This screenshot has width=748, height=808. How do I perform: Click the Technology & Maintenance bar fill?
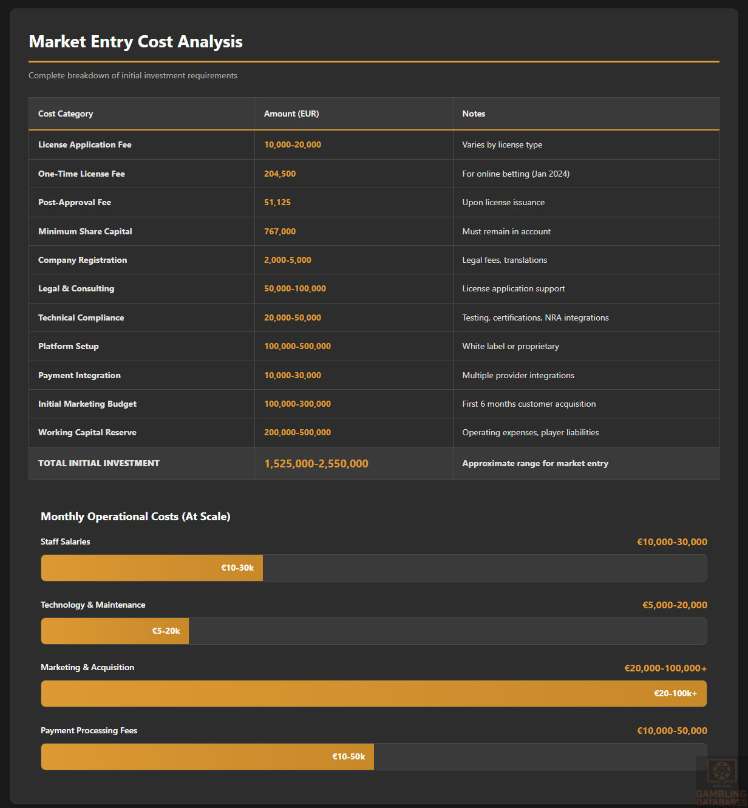tap(115, 631)
